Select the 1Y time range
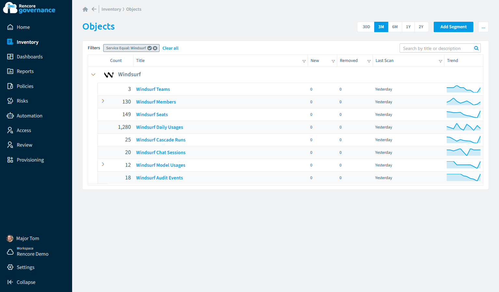The height and width of the screenshot is (292, 499). coord(408,27)
